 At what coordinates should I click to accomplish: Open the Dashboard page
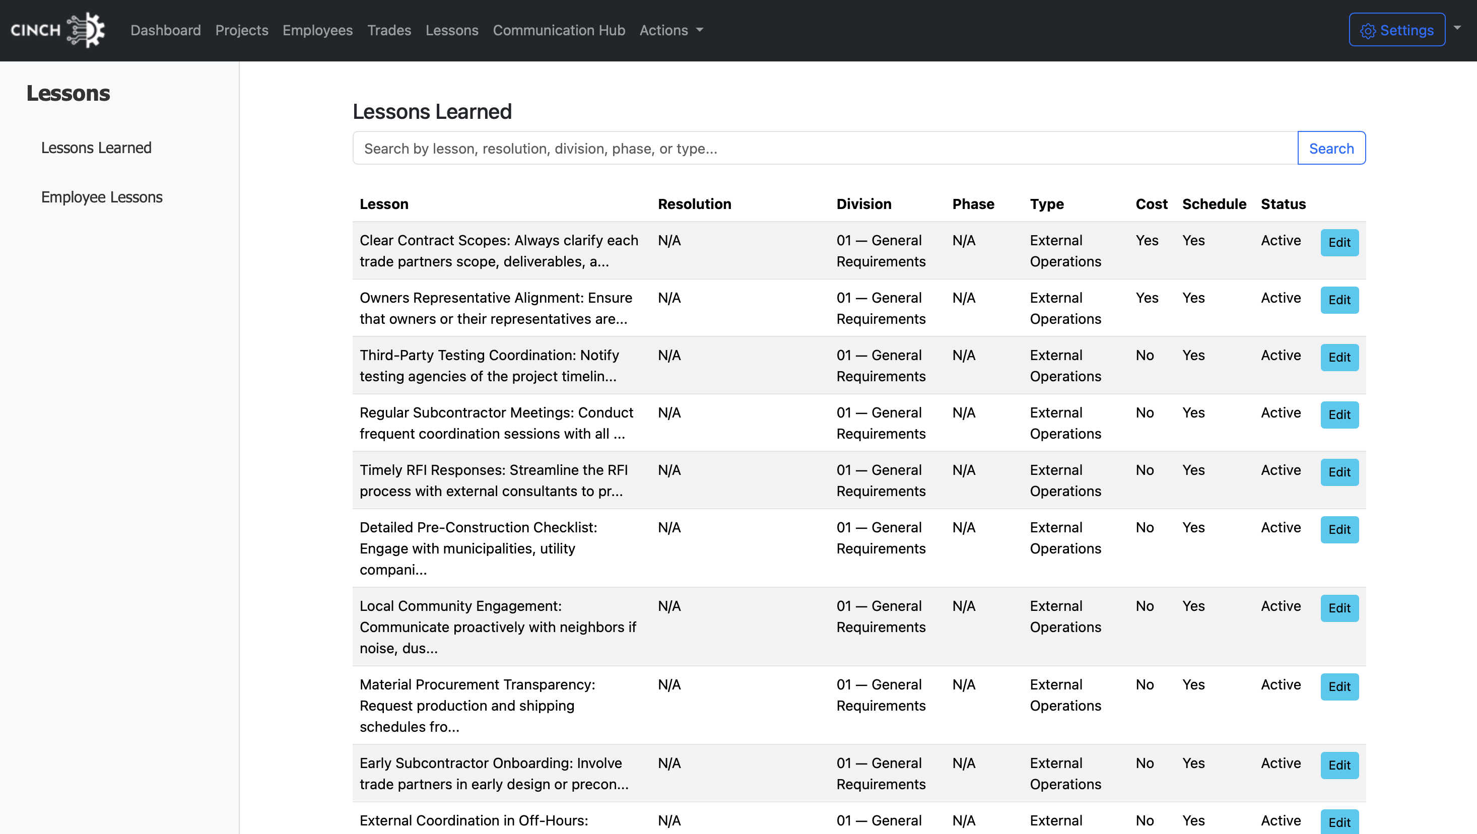point(166,30)
